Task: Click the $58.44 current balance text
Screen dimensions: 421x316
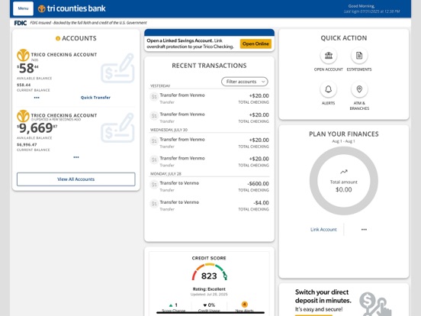Action: click(x=24, y=85)
